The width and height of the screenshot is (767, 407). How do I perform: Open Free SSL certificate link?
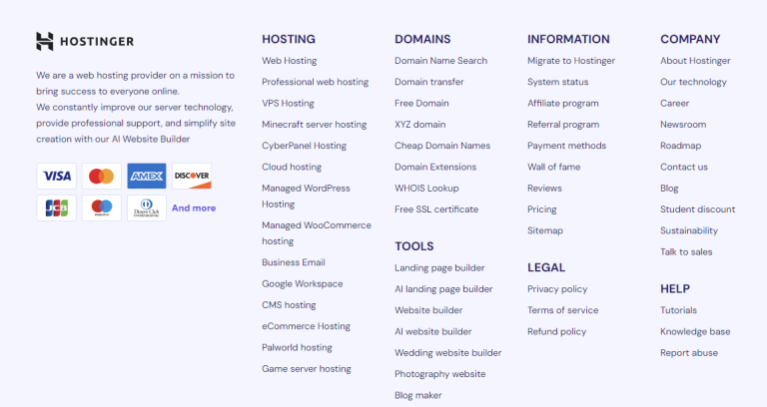click(436, 209)
